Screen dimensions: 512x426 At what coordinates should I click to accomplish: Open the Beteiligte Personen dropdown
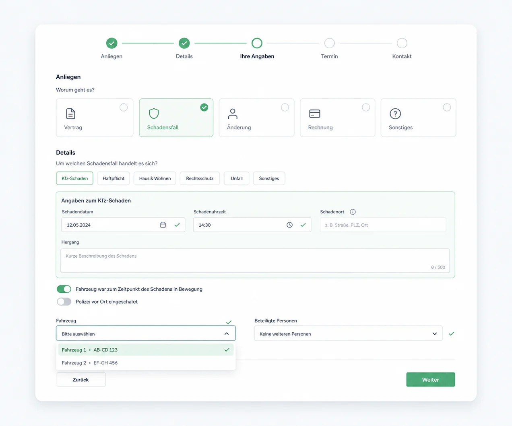point(348,333)
